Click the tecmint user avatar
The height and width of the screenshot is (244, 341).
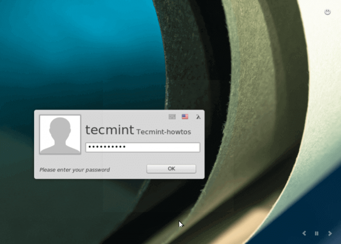(x=60, y=135)
